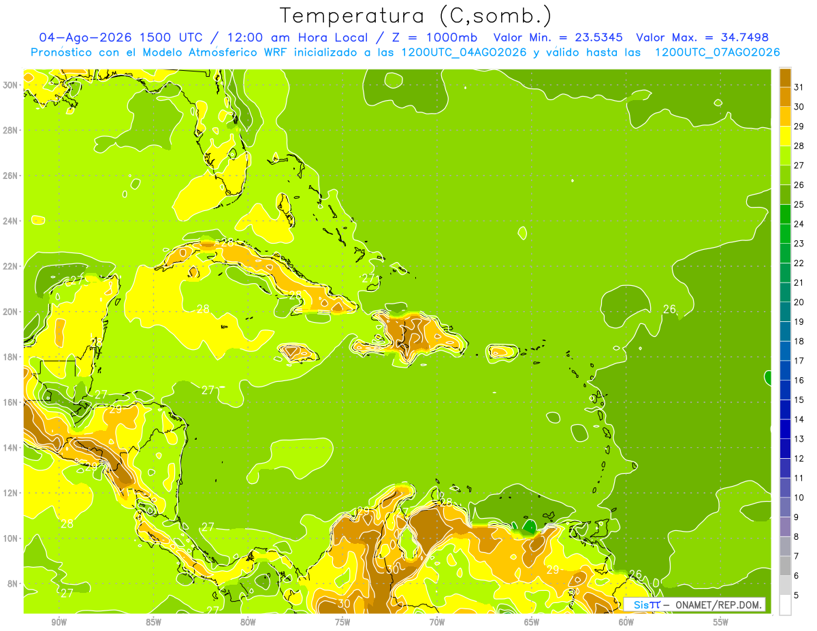This screenshot has height=631, width=817.
Task: Click the 75W longitude axis label
Action: [342, 622]
